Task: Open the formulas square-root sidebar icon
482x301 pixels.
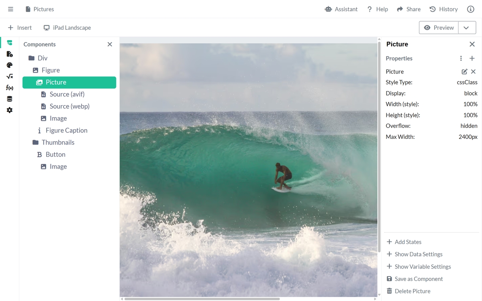Action: pos(10,76)
